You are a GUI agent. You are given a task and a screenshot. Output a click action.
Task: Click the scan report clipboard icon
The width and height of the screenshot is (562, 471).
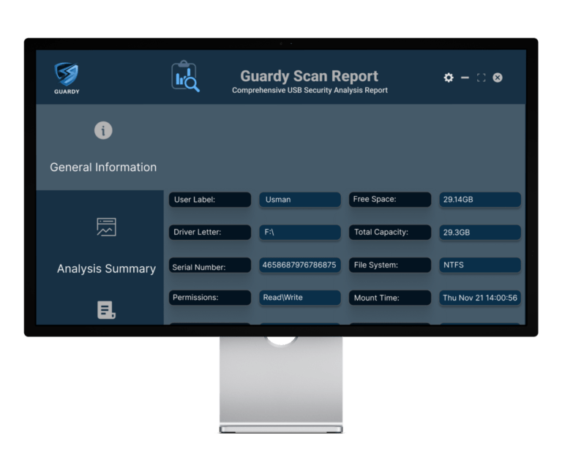pos(185,76)
